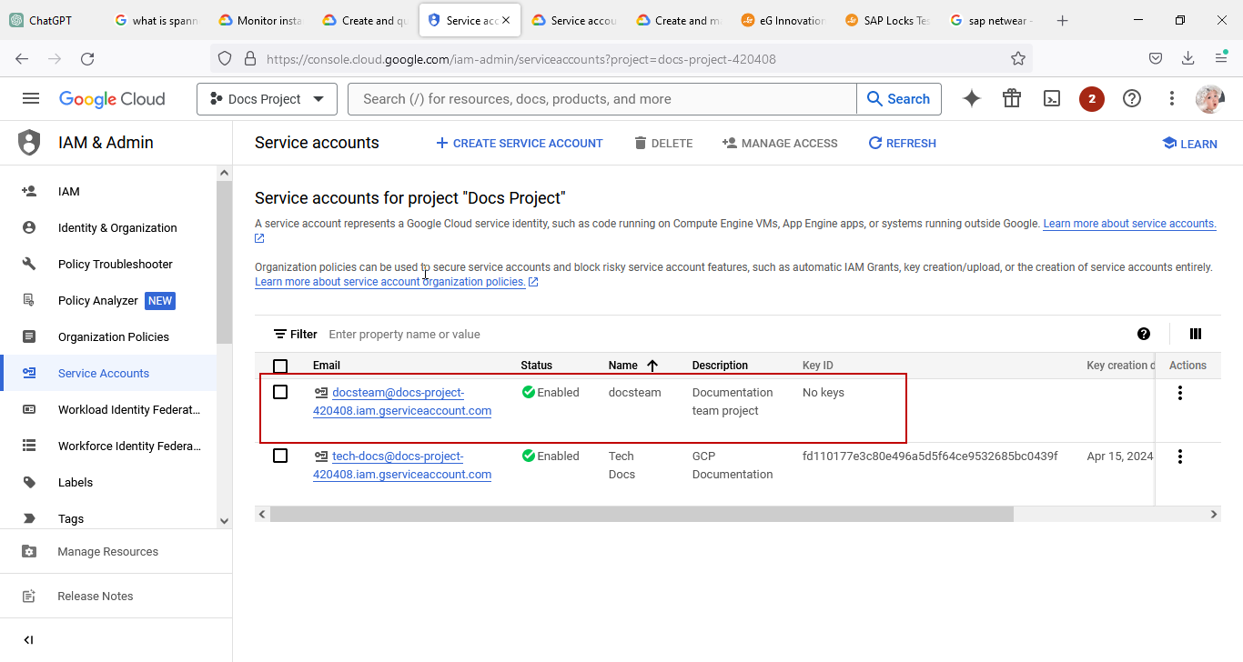Click CREATE SERVICE ACCOUNT button
Image resolution: width=1243 pixels, height=662 pixels.
pyautogui.click(x=519, y=143)
